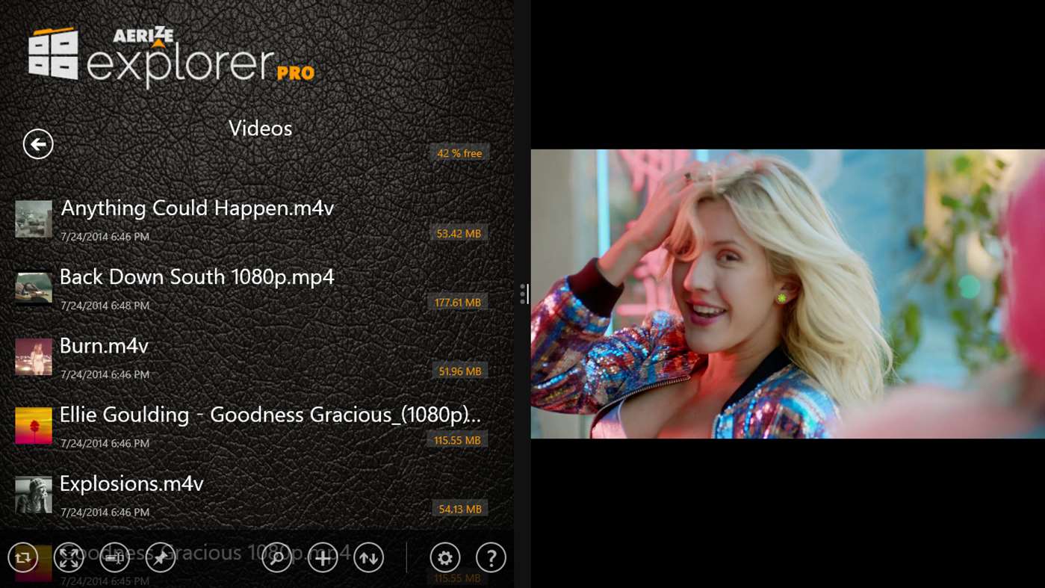Select the Anything Could Happen.m4v thumbnail
The height and width of the screenshot is (588, 1045).
coord(34,219)
